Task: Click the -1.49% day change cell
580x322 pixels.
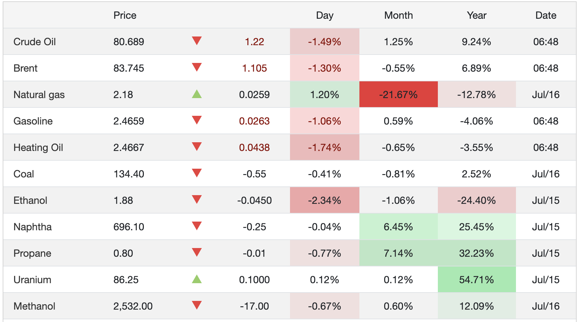Action: 325,42
